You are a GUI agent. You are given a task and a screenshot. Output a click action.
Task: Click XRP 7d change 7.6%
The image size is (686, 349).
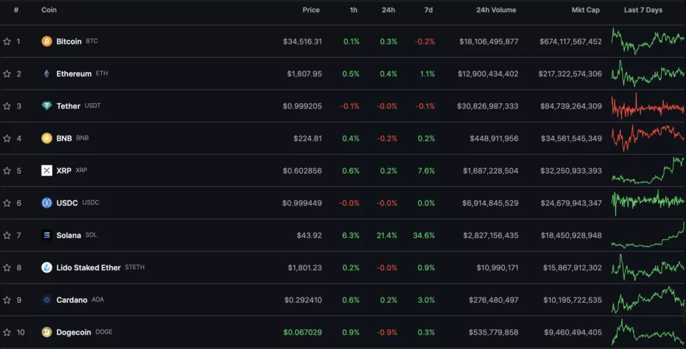[426, 171]
